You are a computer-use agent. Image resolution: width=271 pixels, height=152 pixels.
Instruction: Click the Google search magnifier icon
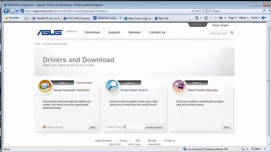264,11
